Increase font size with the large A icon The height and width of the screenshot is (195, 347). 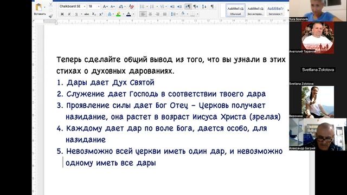pyautogui.click(x=105, y=6)
